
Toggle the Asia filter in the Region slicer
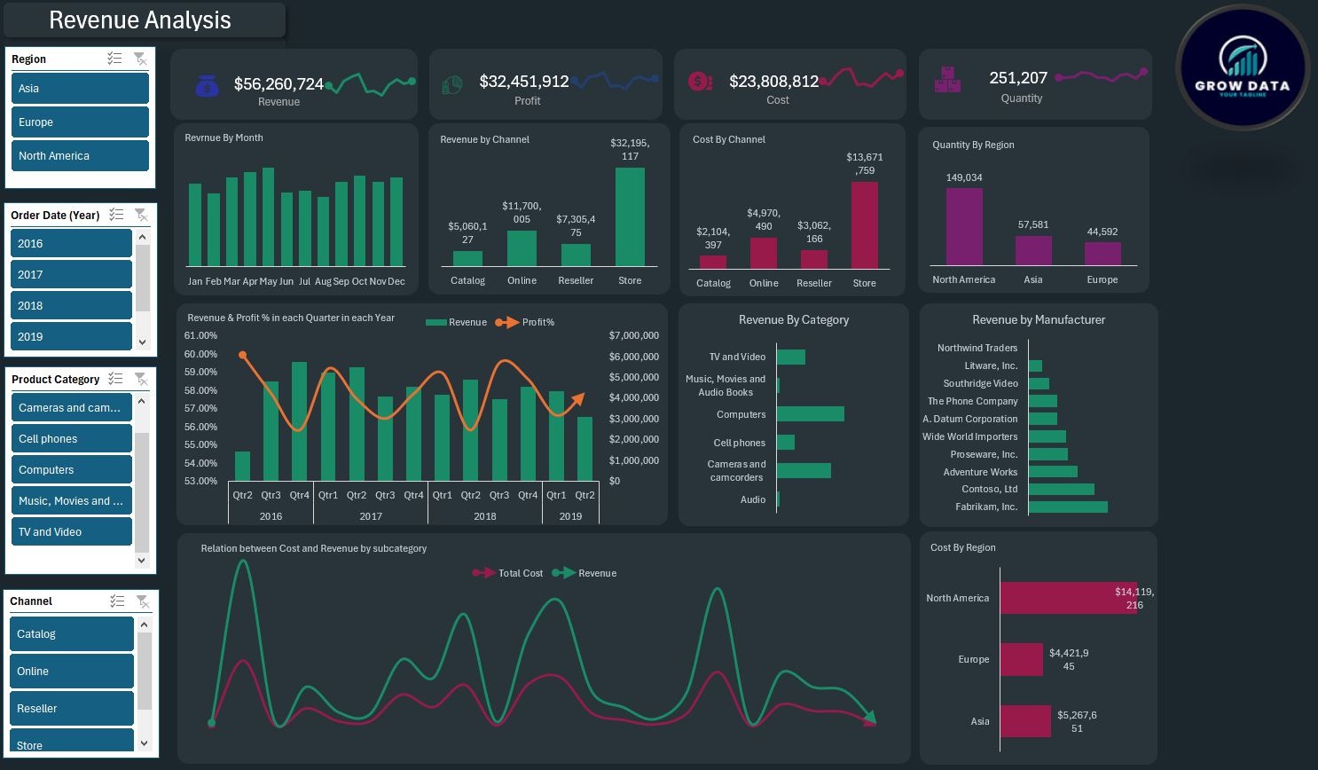click(80, 89)
